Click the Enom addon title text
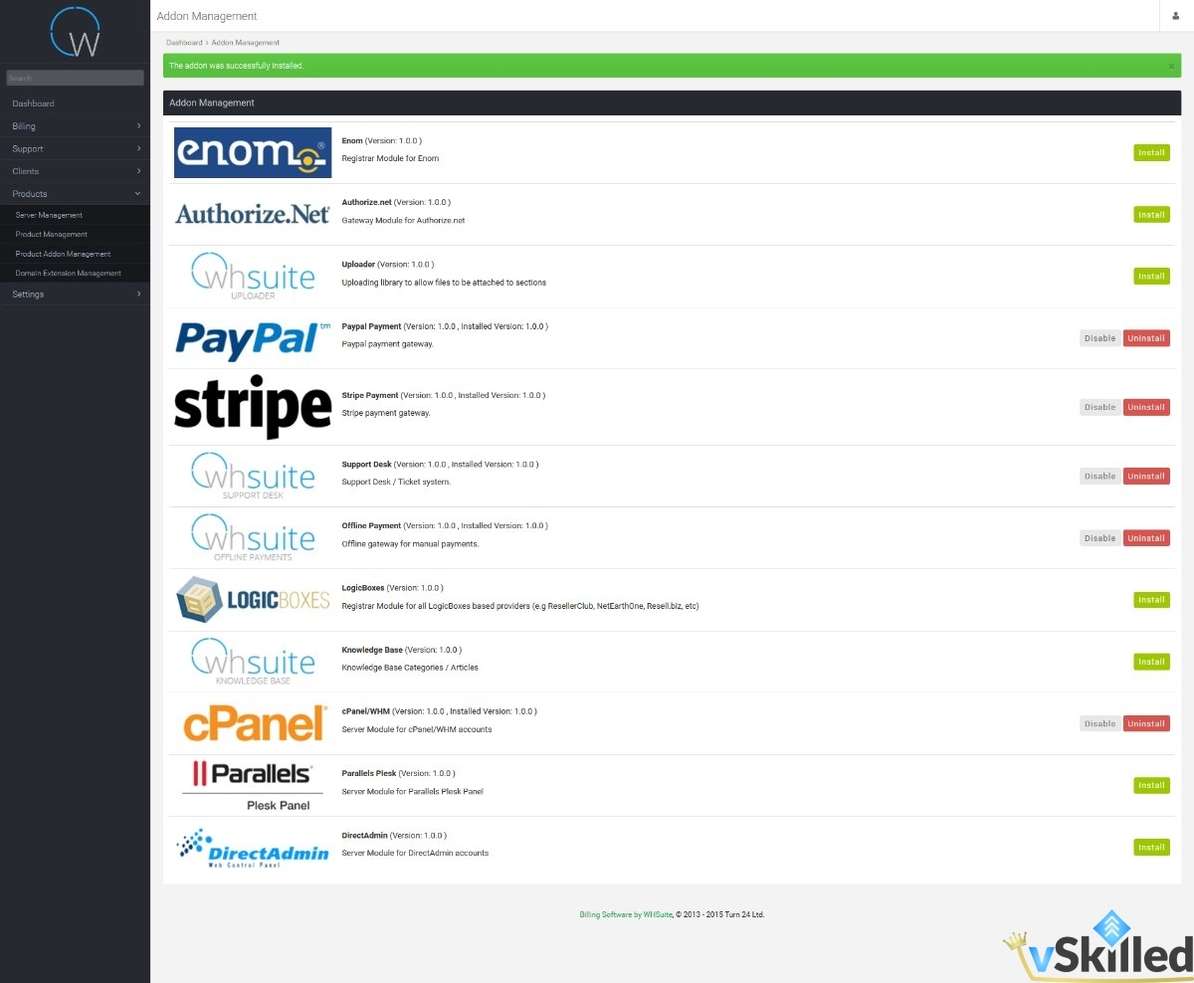The width and height of the screenshot is (1194, 983). tap(352, 141)
